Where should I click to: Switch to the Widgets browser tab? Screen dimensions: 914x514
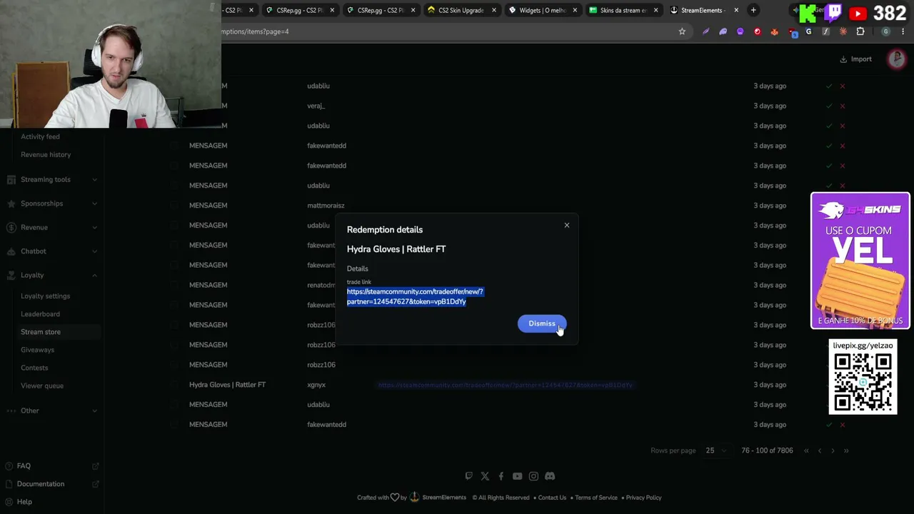click(x=543, y=10)
